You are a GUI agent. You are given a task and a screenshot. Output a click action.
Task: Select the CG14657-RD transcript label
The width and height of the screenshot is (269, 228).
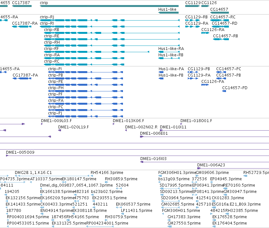click(224, 23)
